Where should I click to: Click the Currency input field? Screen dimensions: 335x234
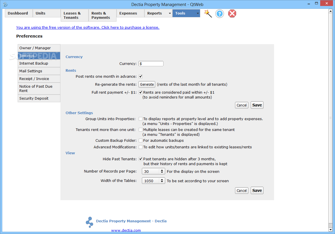151,64
